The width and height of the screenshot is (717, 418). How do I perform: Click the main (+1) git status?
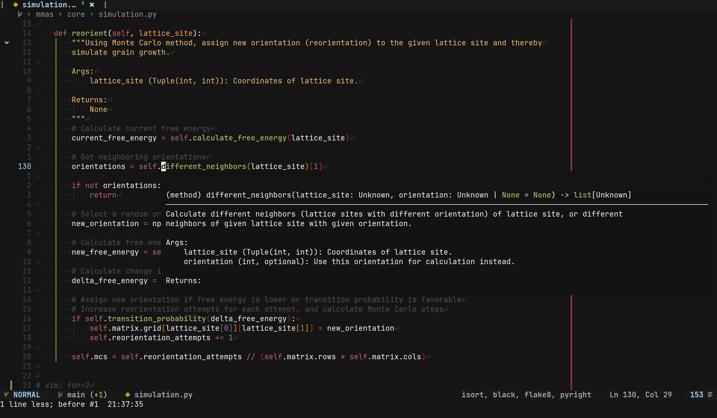point(87,394)
